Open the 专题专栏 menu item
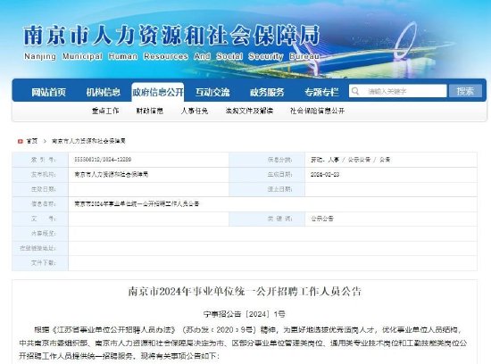The height and width of the screenshot is (364, 491). tap(321, 92)
